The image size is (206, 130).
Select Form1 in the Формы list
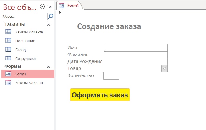tap(28, 74)
